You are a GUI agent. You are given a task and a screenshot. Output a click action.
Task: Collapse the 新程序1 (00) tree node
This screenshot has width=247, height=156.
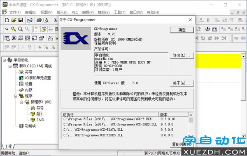tap(21, 102)
